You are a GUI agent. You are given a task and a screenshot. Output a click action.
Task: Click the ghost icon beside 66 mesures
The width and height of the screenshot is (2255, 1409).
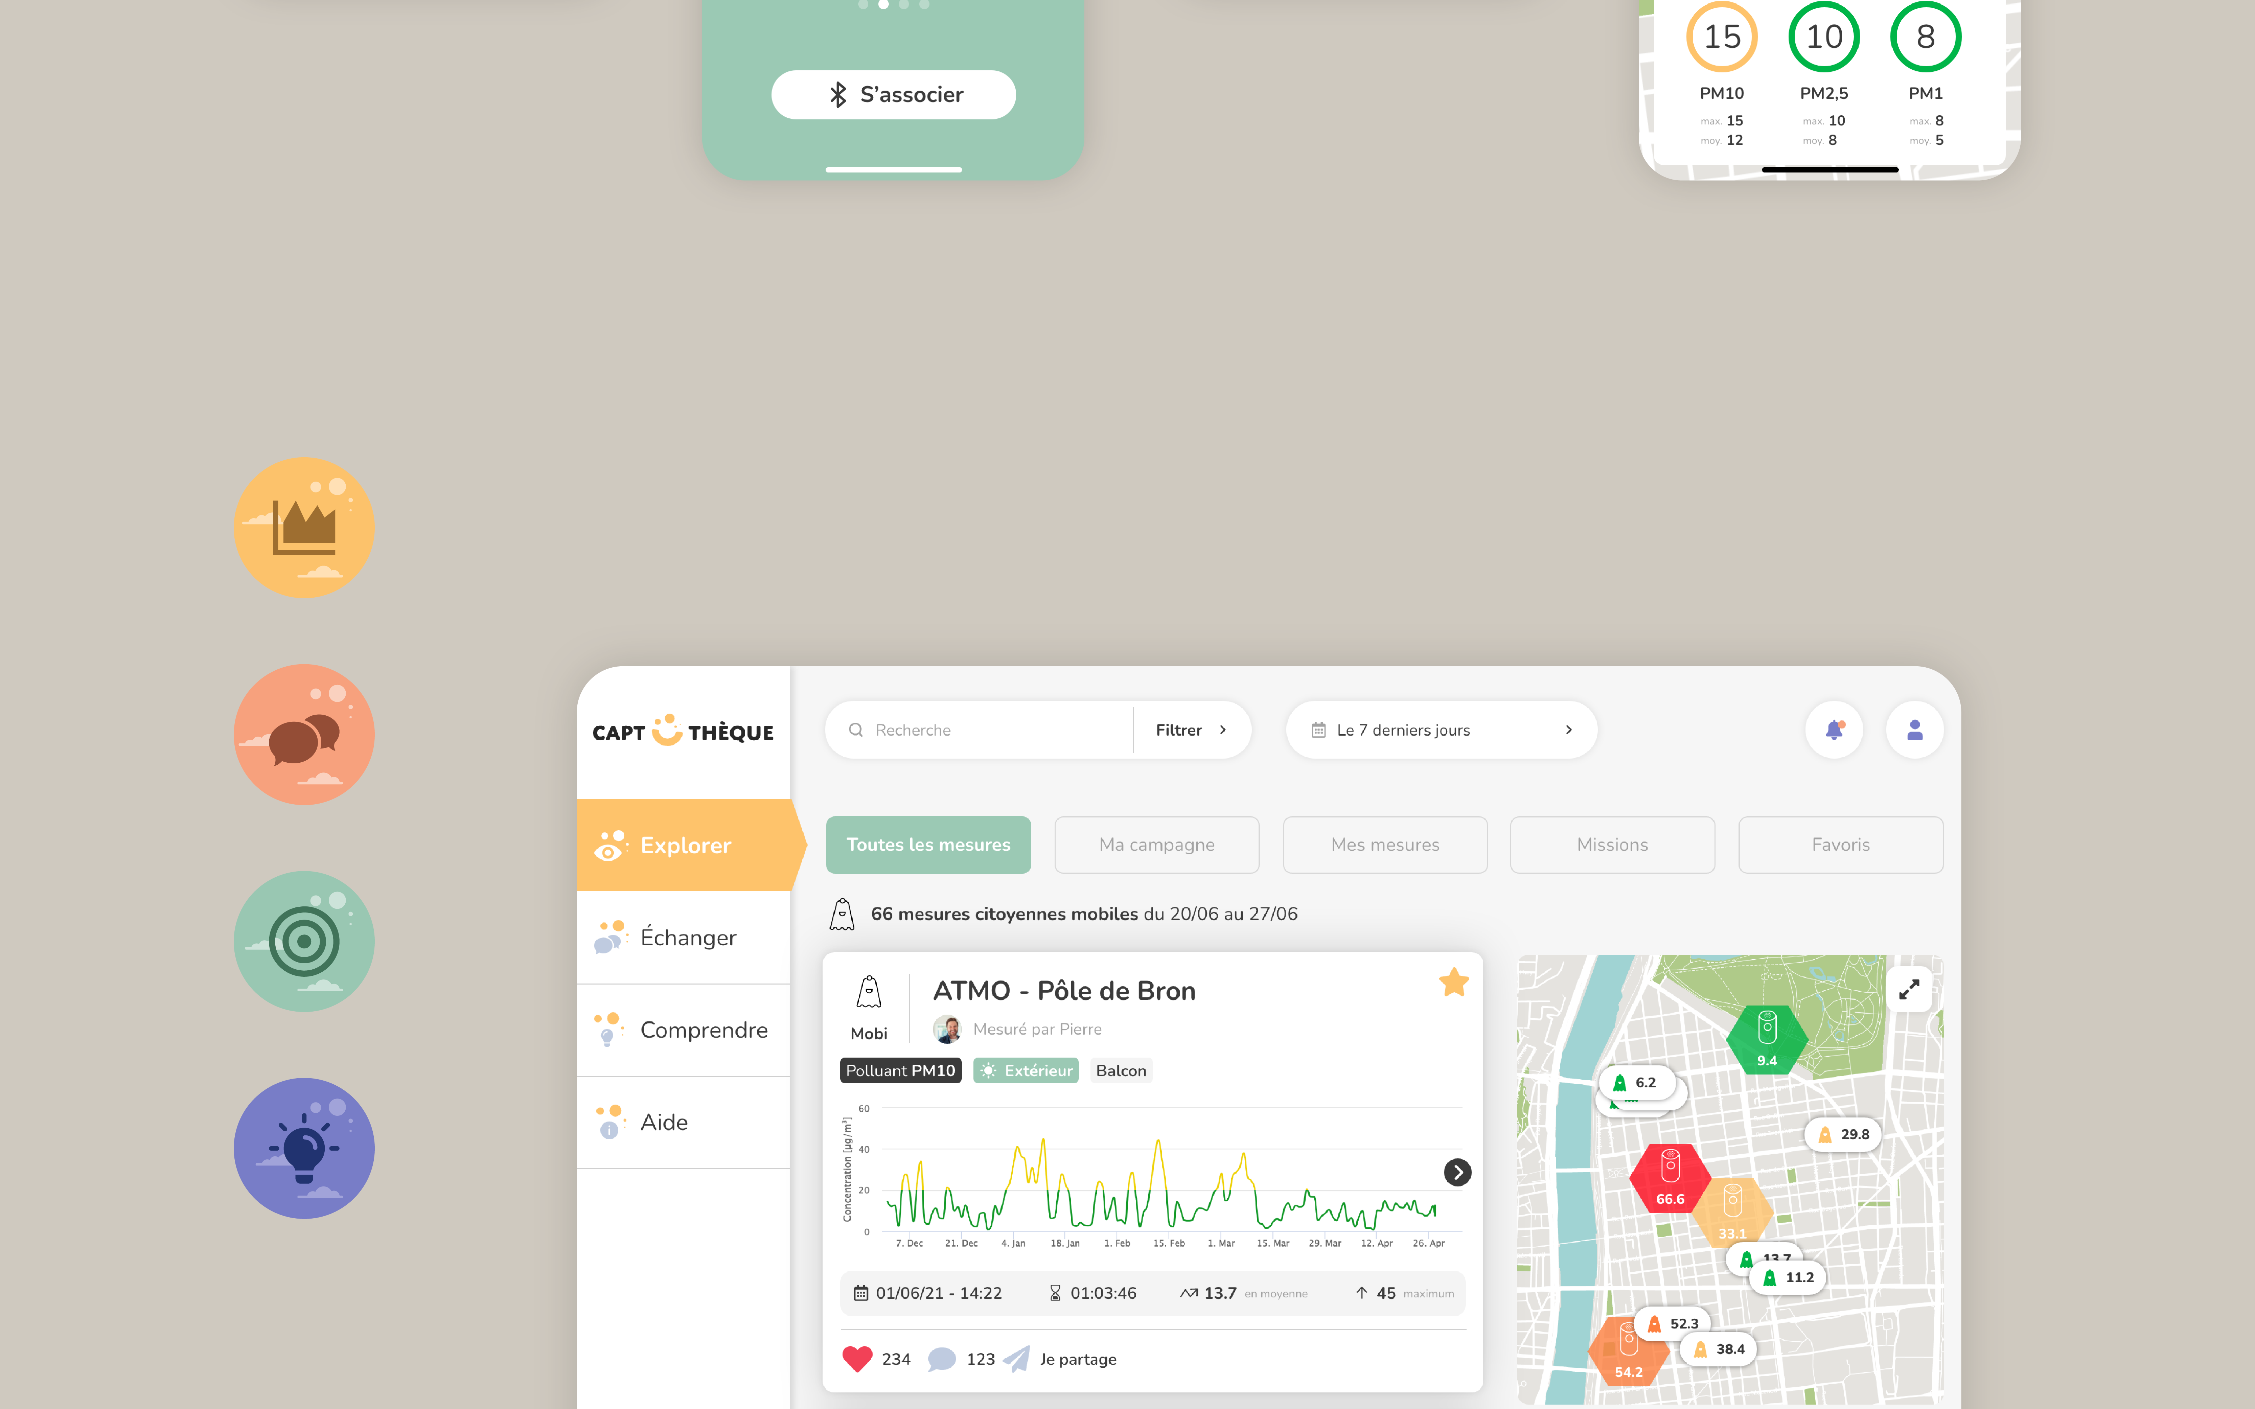842,914
